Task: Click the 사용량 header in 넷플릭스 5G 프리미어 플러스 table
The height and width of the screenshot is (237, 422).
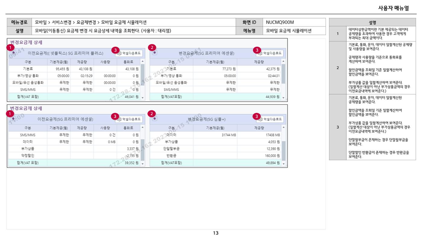Action: [x=105, y=62]
